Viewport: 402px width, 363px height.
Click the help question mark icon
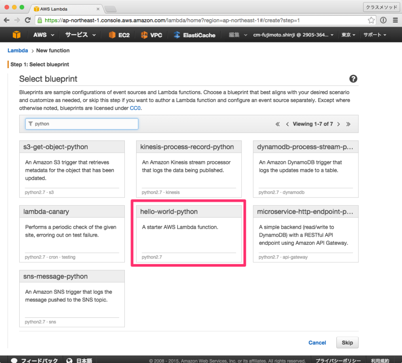[353, 79]
